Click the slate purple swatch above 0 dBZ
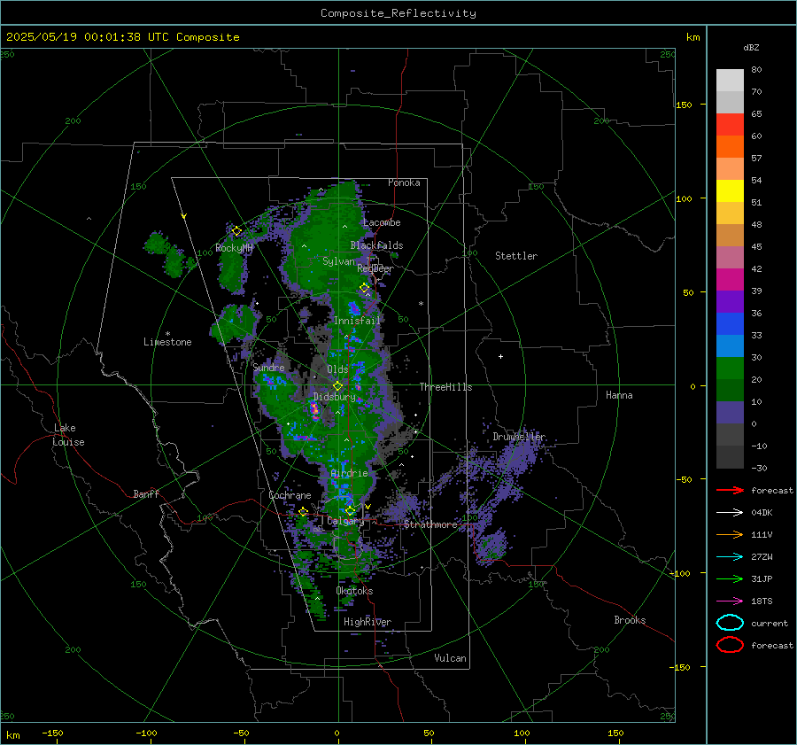This screenshot has height=745, width=797. point(730,413)
